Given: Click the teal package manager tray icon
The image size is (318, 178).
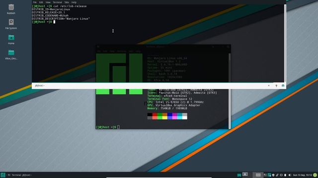Looking at the screenshot, I should click(x=269, y=175).
